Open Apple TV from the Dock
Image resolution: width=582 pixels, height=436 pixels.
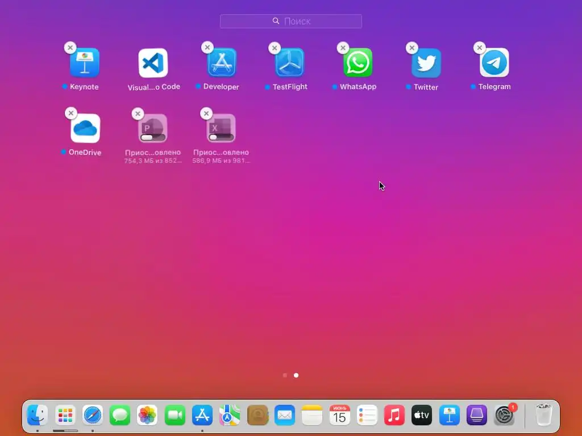[x=422, y=415]
